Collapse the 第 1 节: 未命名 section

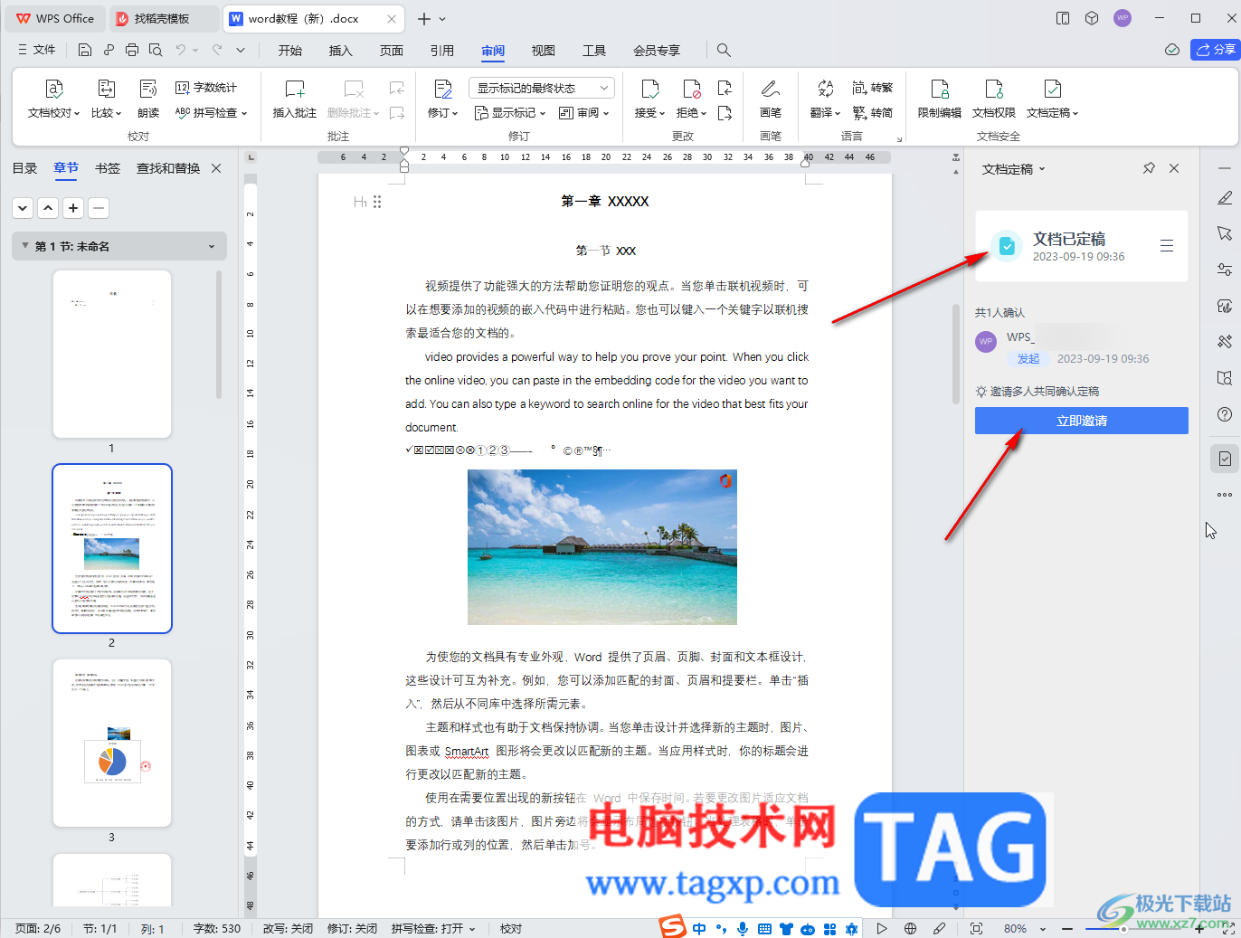click(25, 246)
